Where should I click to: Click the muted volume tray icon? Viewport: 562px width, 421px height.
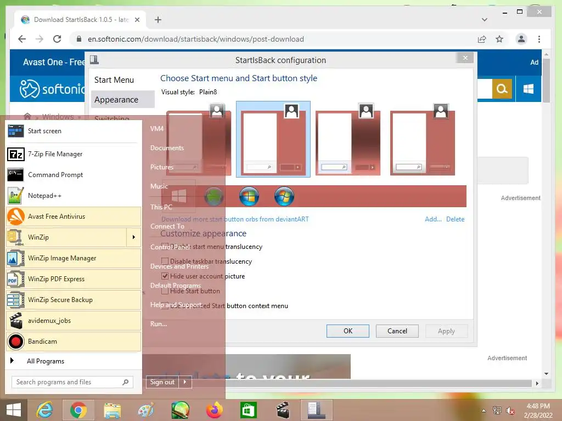[x=510, y=411]
